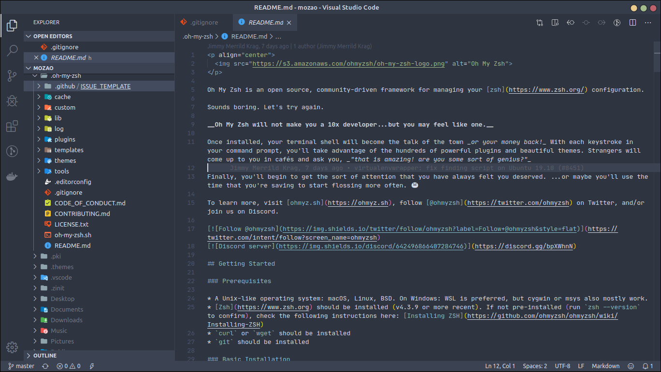Open the Docker view in activity bar

coord(12,176)
